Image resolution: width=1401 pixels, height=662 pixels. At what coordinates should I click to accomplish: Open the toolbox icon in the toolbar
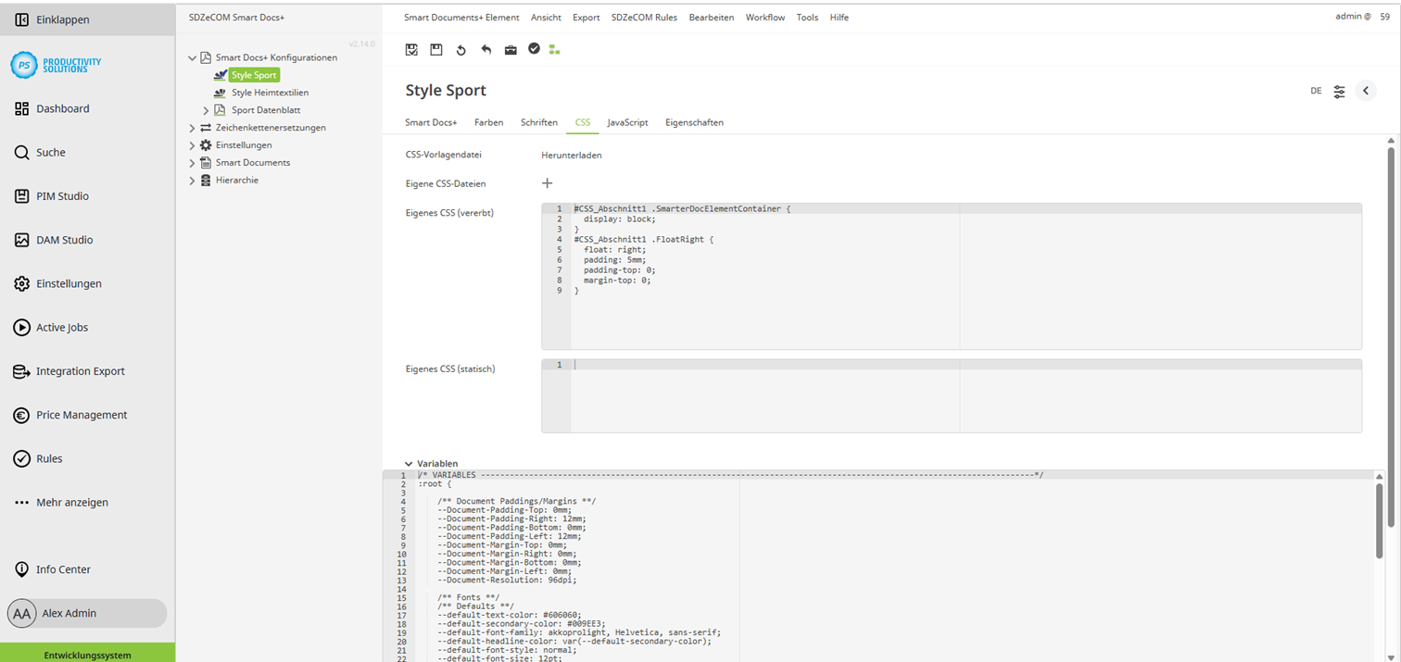[x=511, y=50]
